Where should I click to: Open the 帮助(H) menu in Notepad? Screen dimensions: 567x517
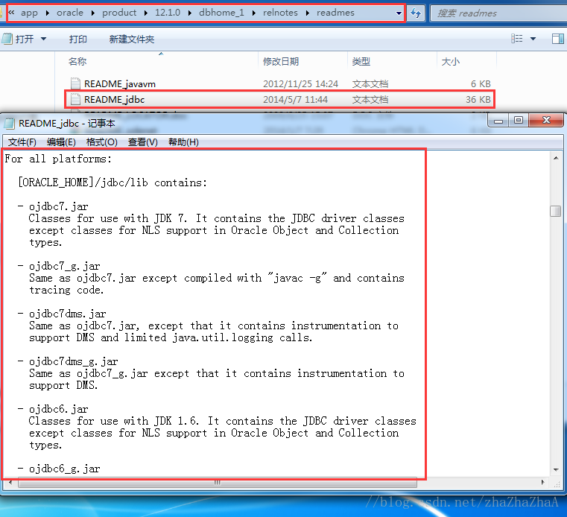[183, 142]
